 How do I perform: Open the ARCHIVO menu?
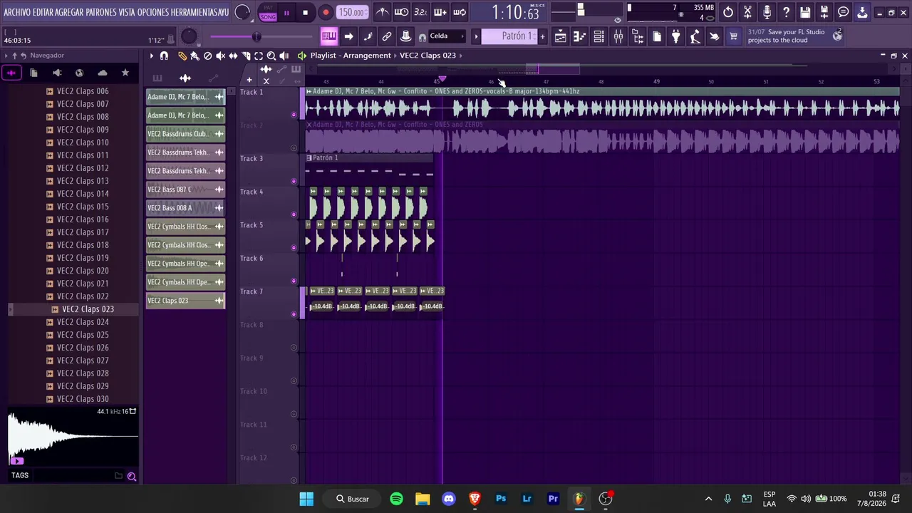point(17,12)
